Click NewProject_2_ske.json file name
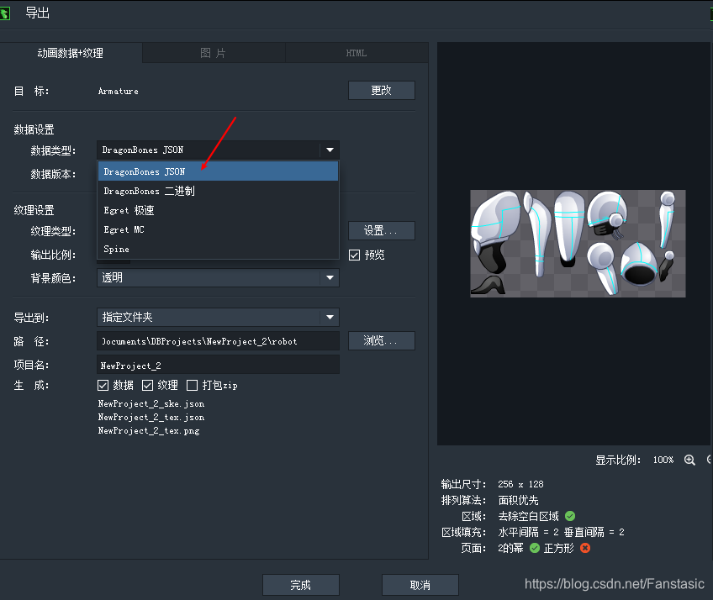Viewport: 713px width, 600px height. coord(151,403)
